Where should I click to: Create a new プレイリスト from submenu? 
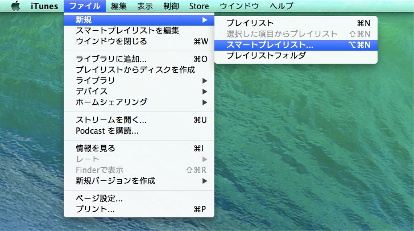point(296,23)
